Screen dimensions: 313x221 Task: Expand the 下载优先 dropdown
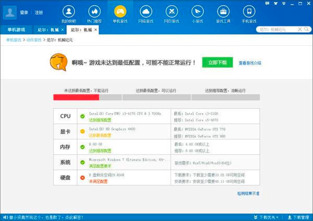[266, 217]
